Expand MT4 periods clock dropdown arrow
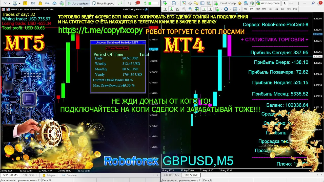Viewport: 324px width, 182px height. [x=230, y=9]
